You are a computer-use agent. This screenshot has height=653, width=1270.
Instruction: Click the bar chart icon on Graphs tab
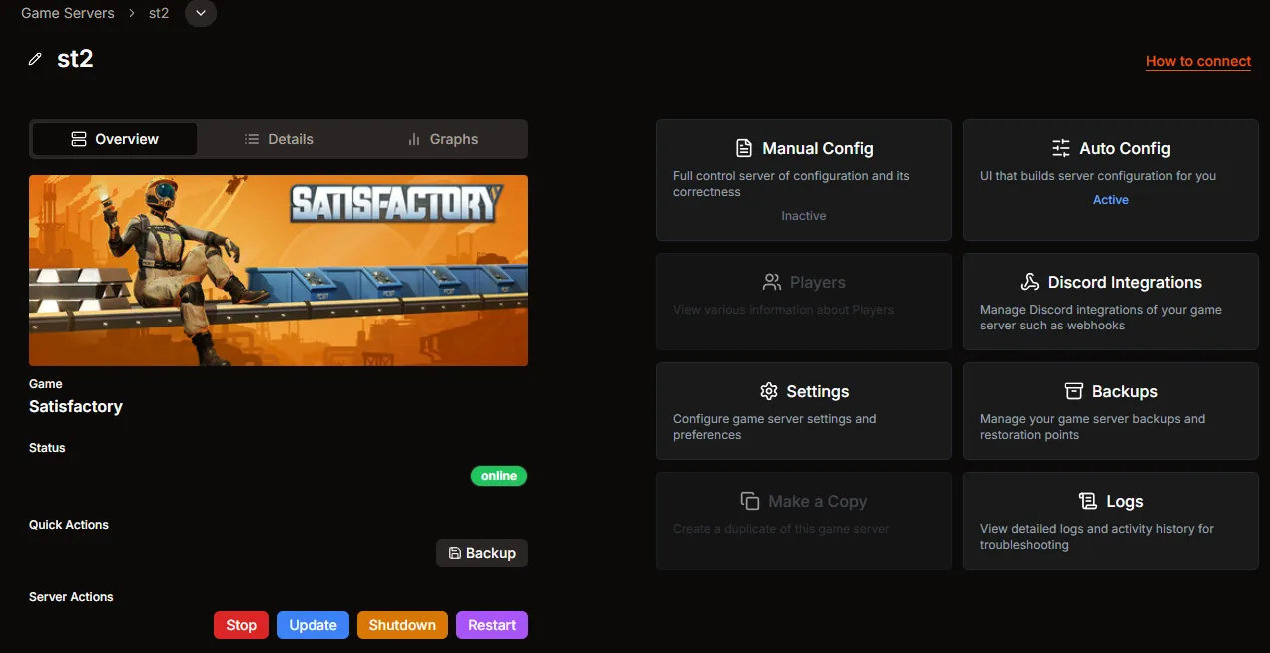(413, 139)
